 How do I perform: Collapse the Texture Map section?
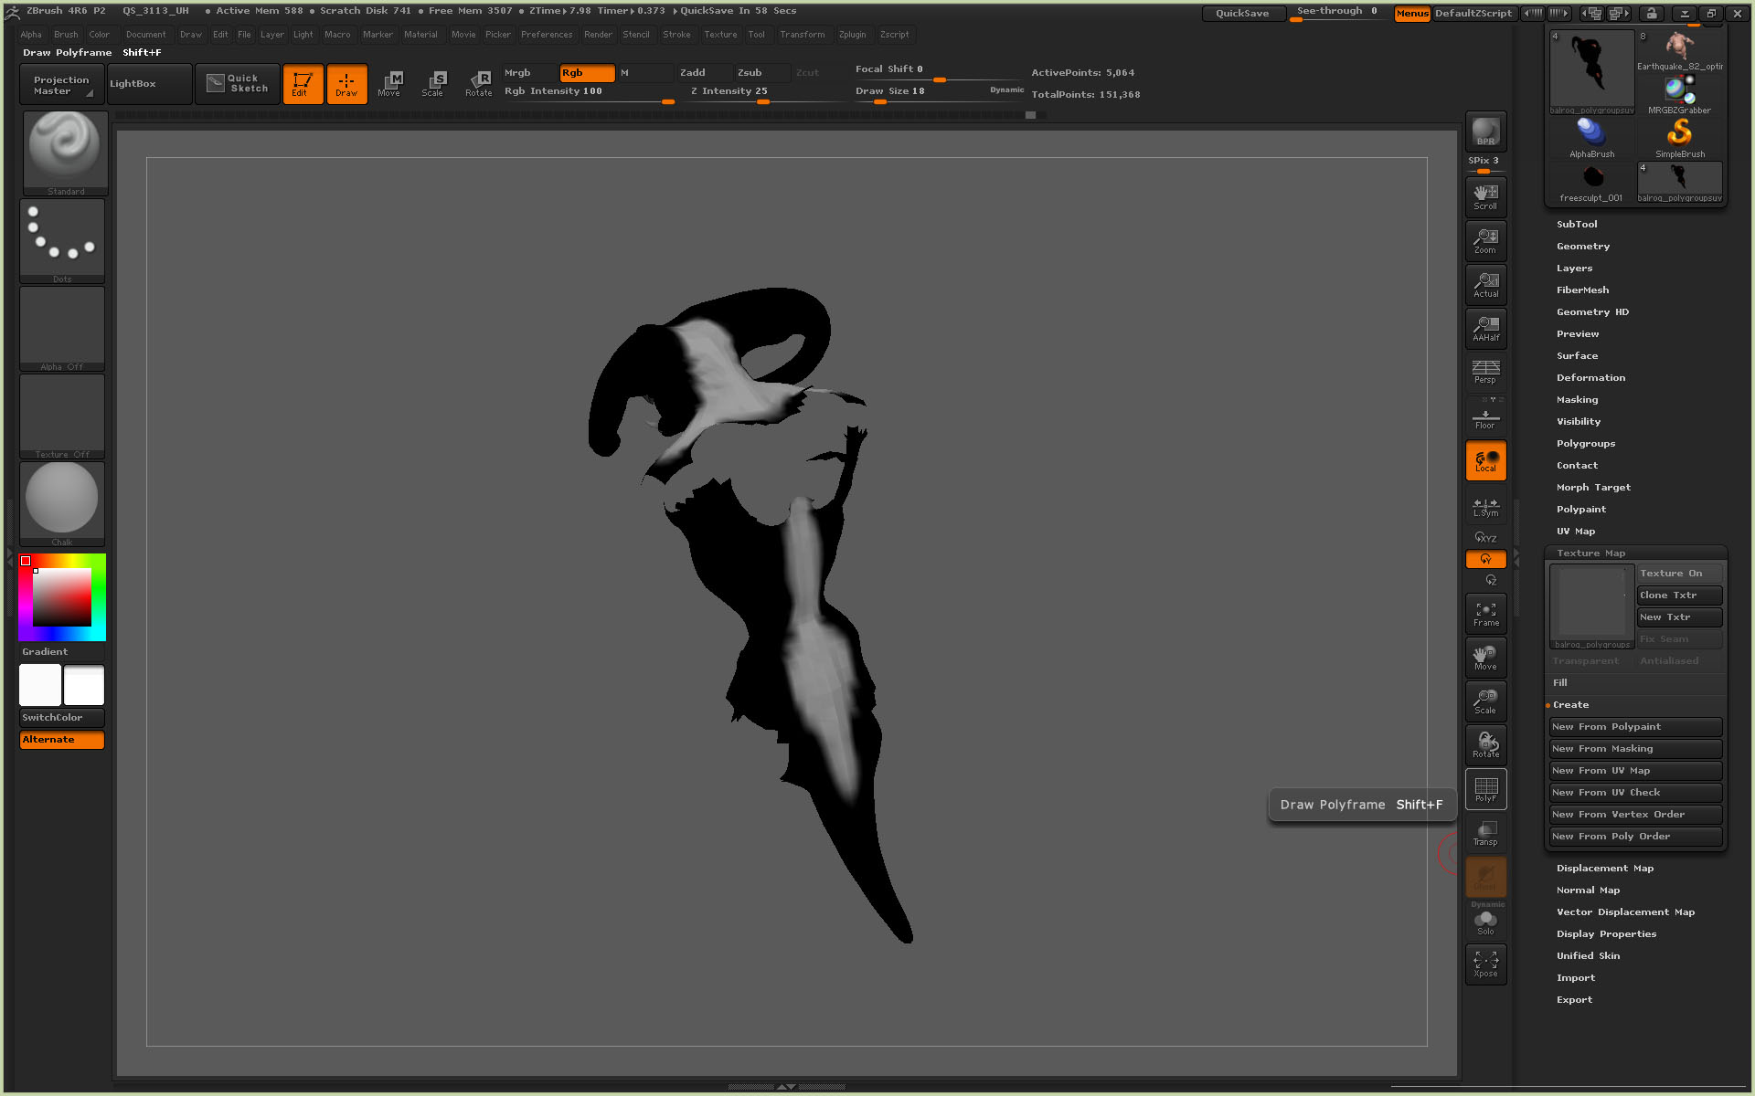pos(1590,553)
